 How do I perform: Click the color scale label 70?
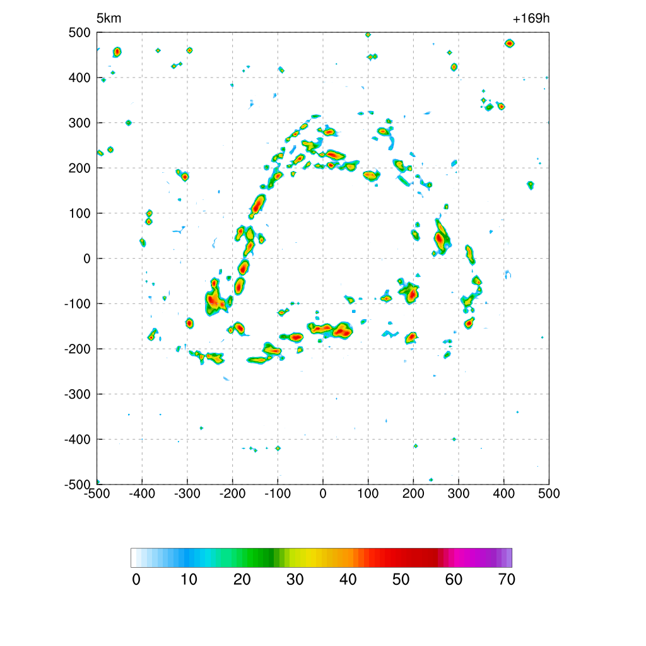pos(507,580)
